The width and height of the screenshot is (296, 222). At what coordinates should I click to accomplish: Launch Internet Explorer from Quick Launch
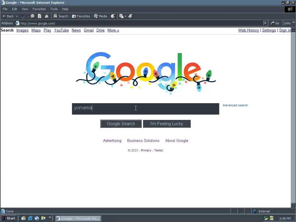[30, 219]
